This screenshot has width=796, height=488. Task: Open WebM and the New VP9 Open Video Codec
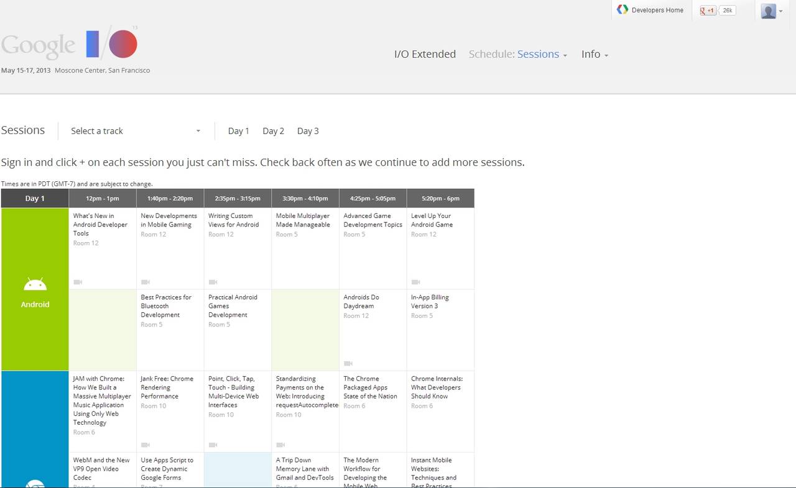(x=101, y=469)
